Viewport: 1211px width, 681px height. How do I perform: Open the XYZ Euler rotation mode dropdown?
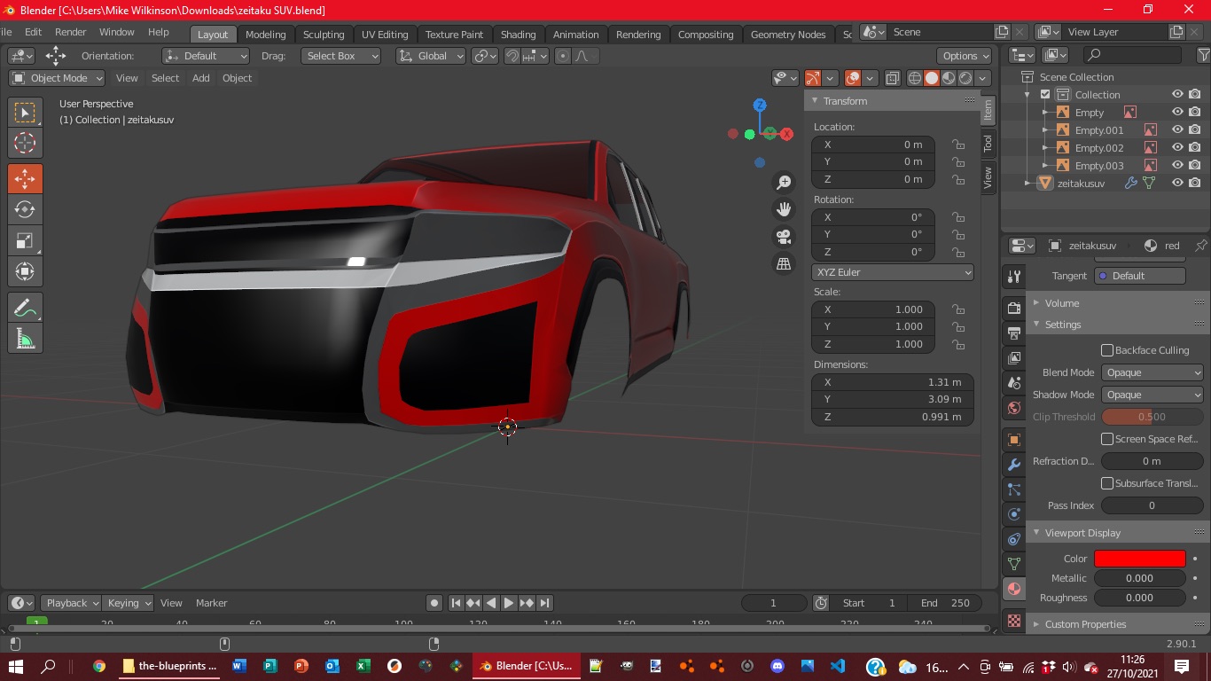pyautogui.click(x=892, y=272)
